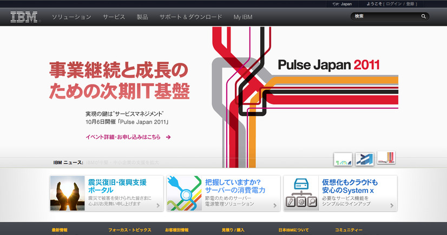Click the 事業継続と成長のための次期IT基盤 headline
Screen dimensions: 447x235
point(119,81)
